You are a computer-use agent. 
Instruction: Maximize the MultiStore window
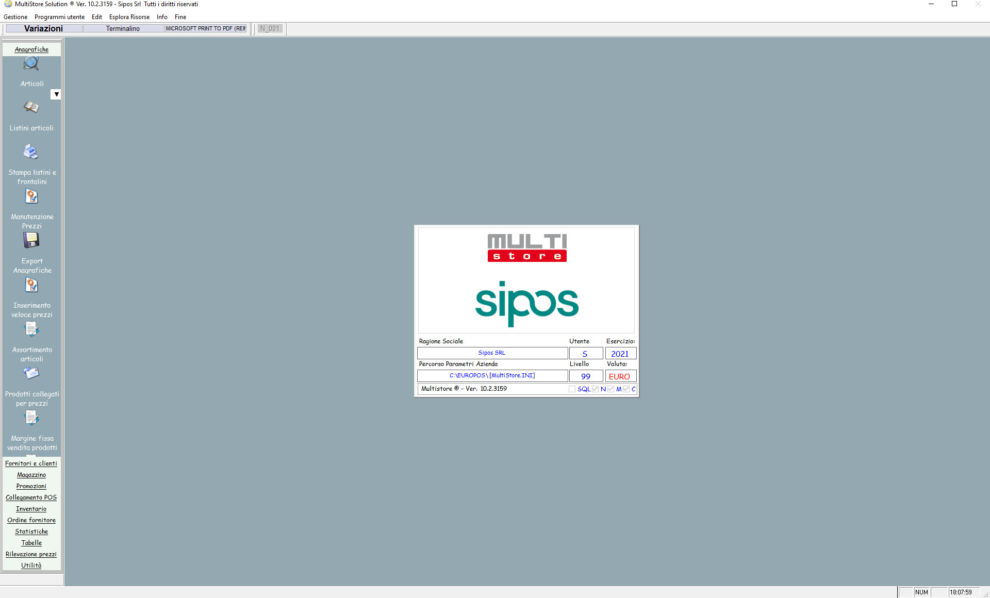click(x=954, y=4)
